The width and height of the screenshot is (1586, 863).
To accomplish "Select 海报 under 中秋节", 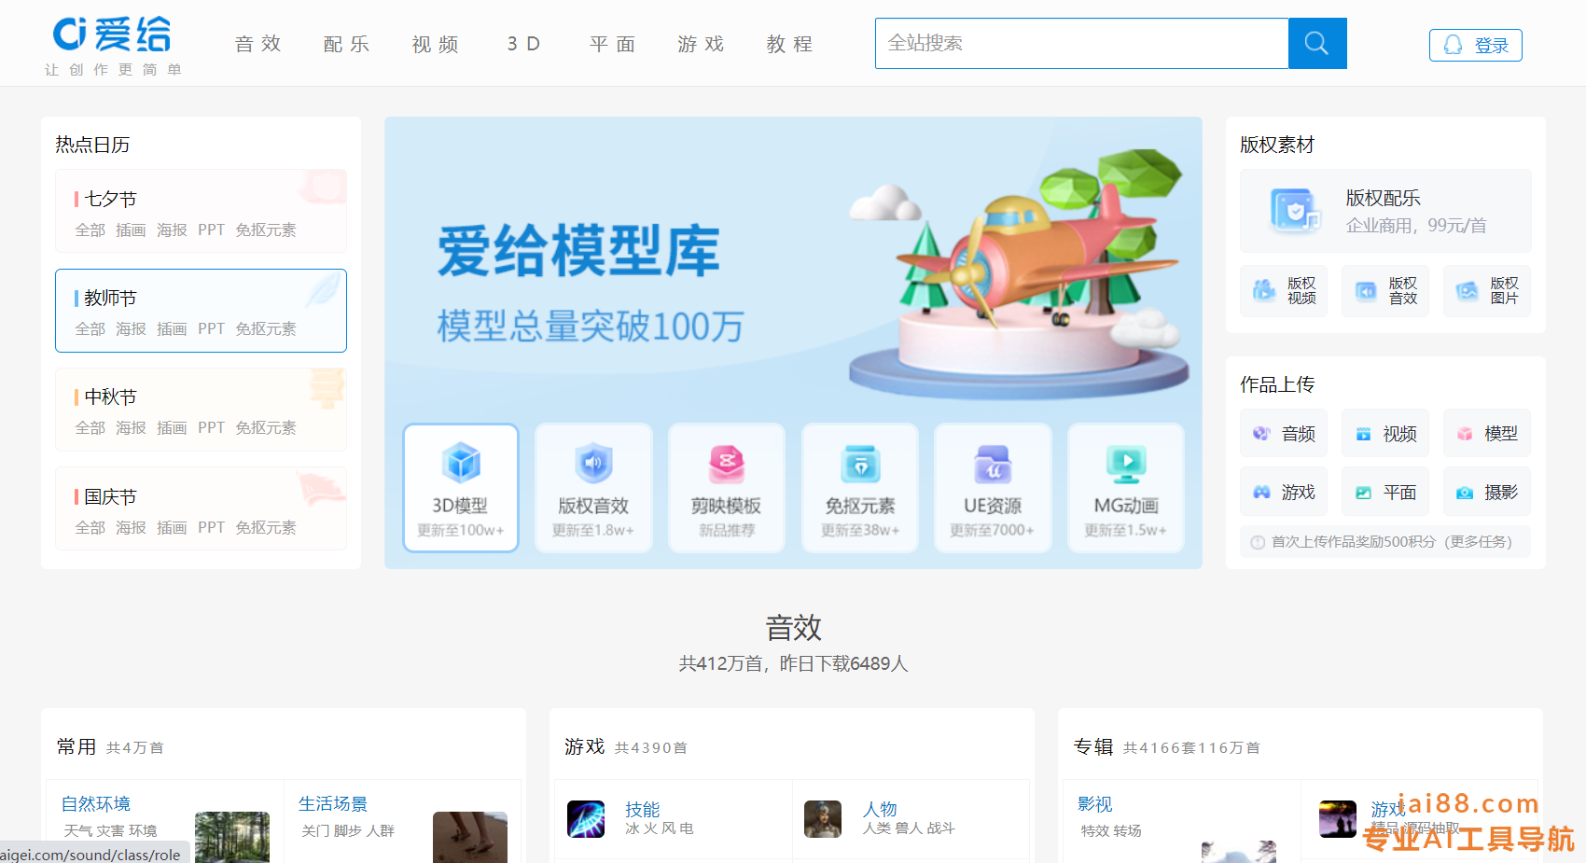I will [131, 427].
